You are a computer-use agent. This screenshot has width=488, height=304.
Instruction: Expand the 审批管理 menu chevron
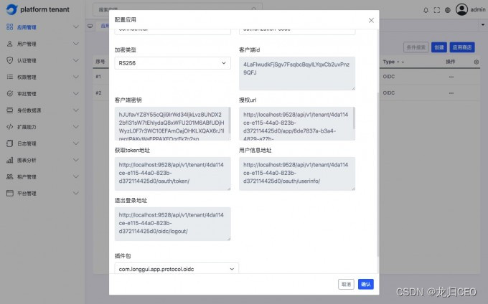point(75,93)
